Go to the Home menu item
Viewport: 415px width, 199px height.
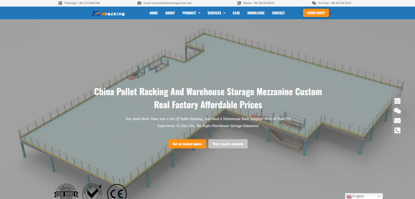point(154,13)
